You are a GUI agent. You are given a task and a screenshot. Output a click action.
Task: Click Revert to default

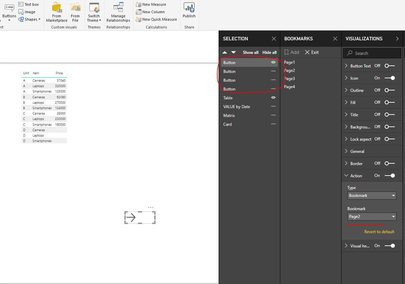click(x=379, y=232)
